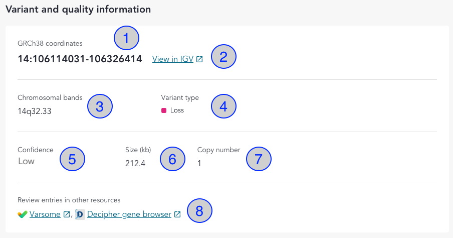Click external-link icon beside View in IGV
453x238 pixels.
click(x=199, y=59)
